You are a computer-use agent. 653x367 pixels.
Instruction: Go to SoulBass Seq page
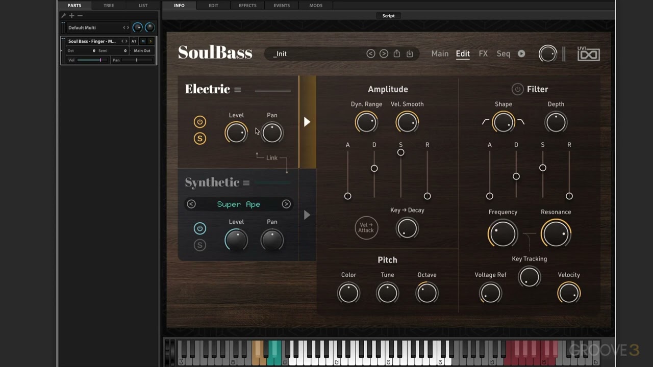[504, 54]
